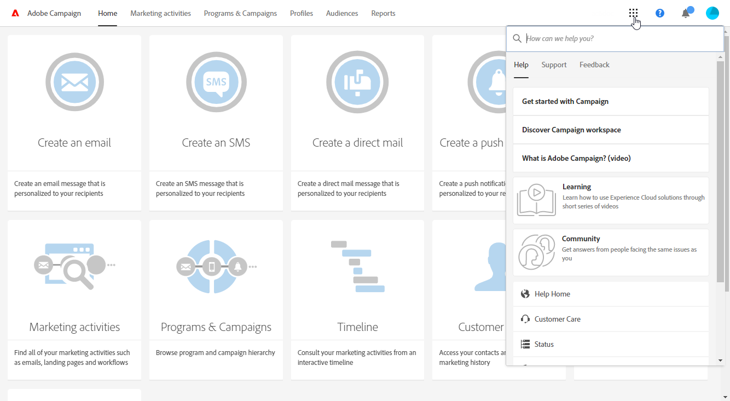This screenshot has width=730, height=401.
Task: Click the Create an email card title
Action: coord(74,143)
